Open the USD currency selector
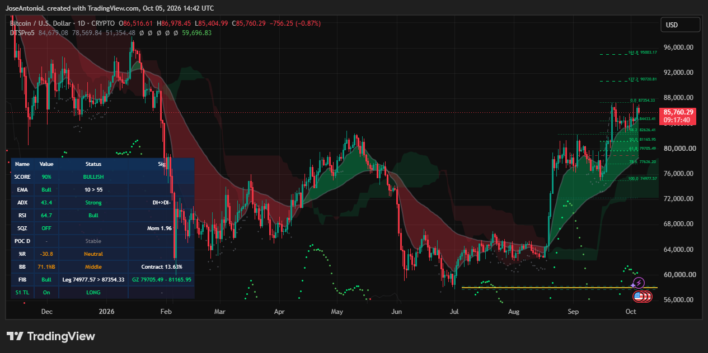This screenshot has height=353, width=708. click(680, 25)
